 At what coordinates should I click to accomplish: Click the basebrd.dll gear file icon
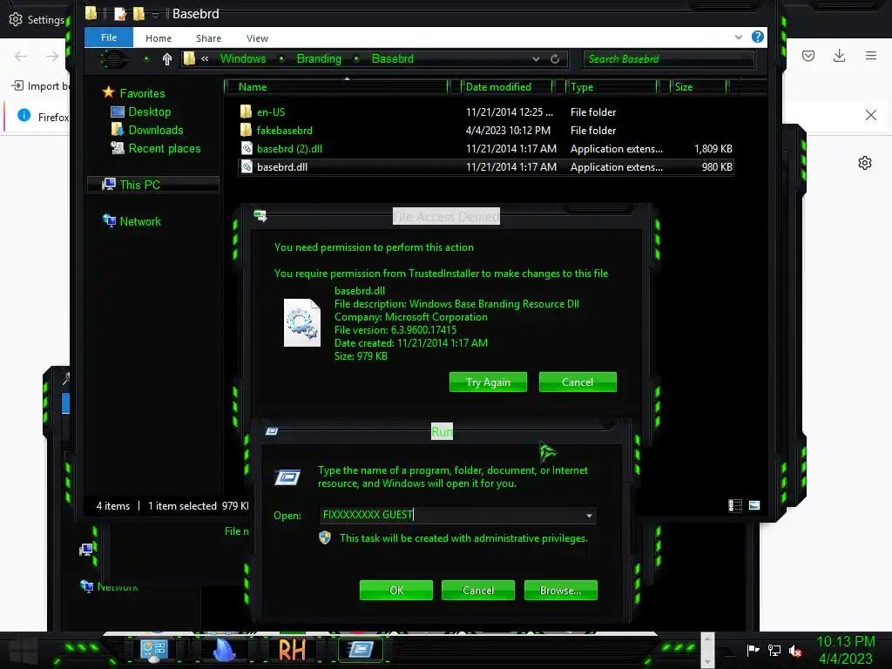[x=302, y=322]
